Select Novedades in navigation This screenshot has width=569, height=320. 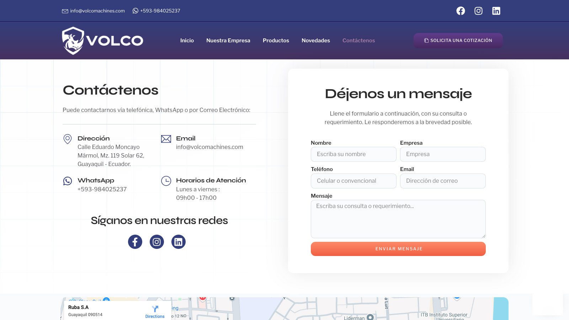coord(316,41)
